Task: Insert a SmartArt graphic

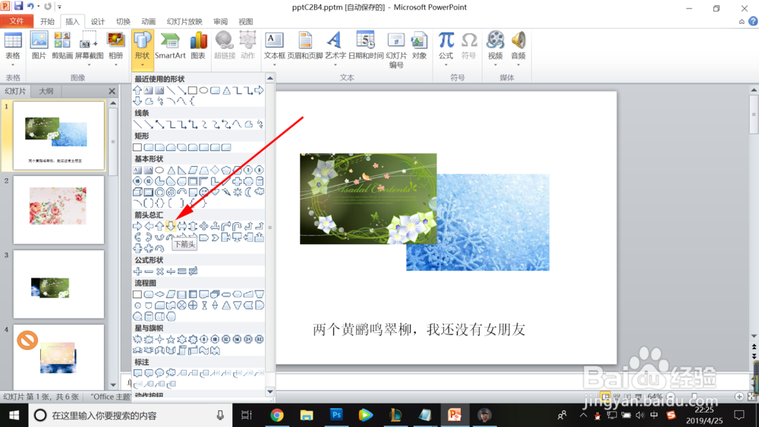Action: point(170,46)
